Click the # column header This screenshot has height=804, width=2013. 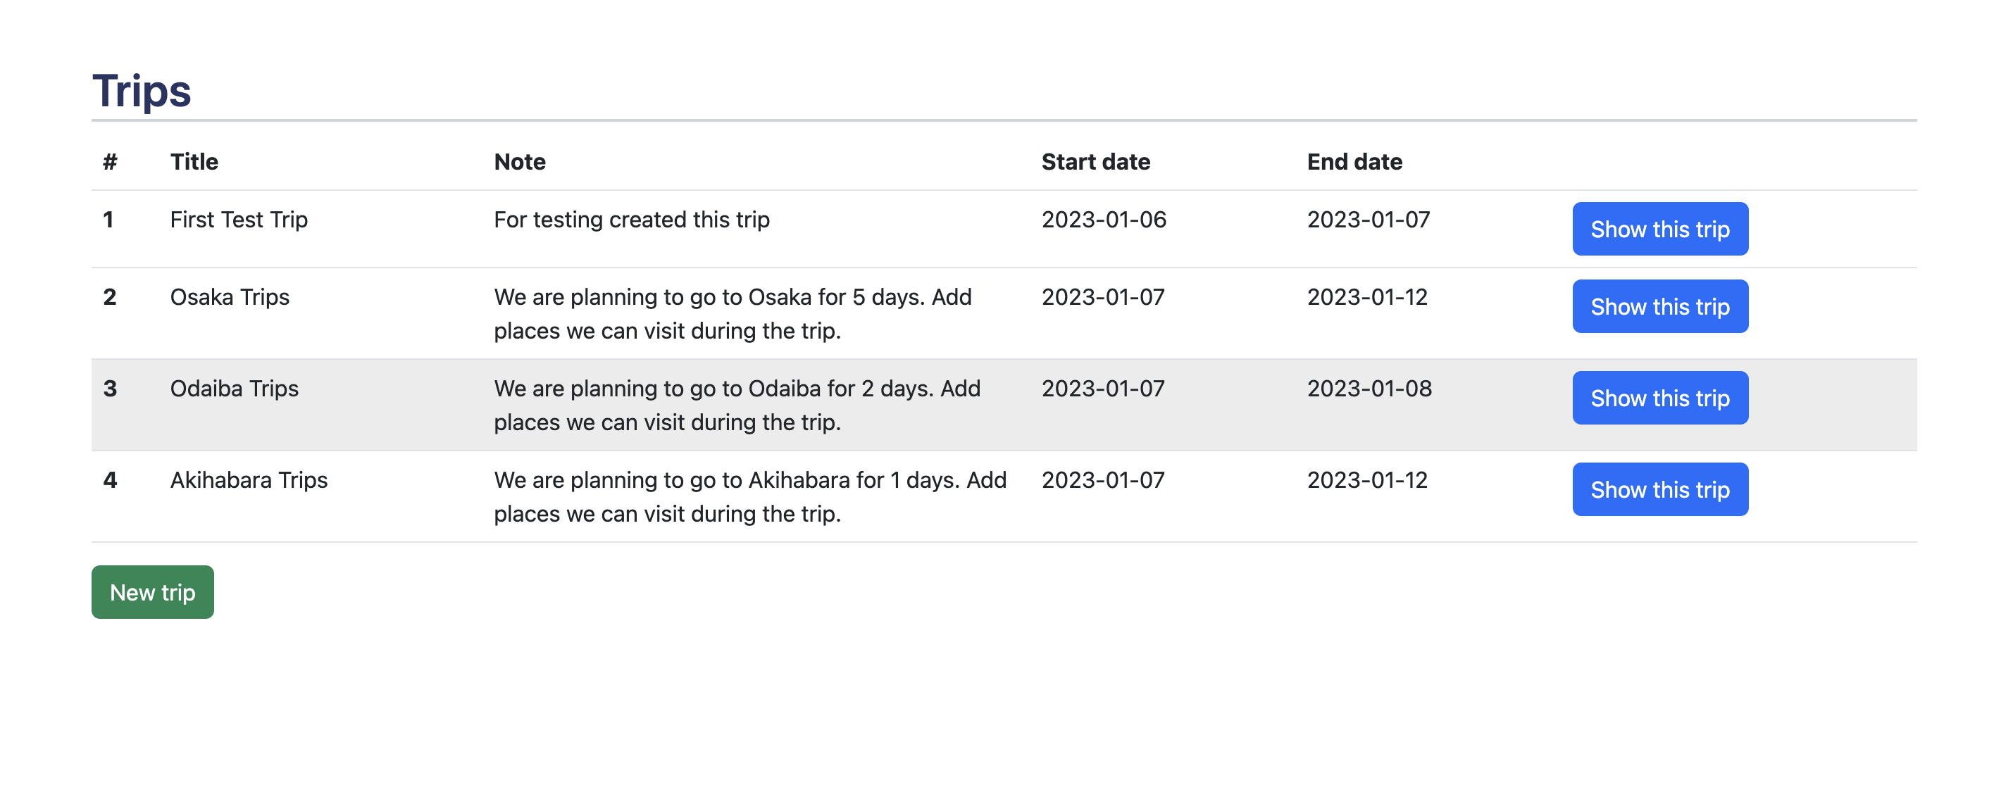[110, 161]
